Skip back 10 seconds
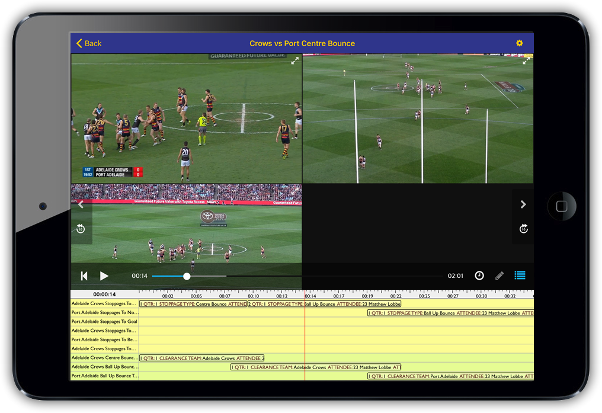Viewport: 602px width, 413px height. pyautogui.click(x=81, y=229)
